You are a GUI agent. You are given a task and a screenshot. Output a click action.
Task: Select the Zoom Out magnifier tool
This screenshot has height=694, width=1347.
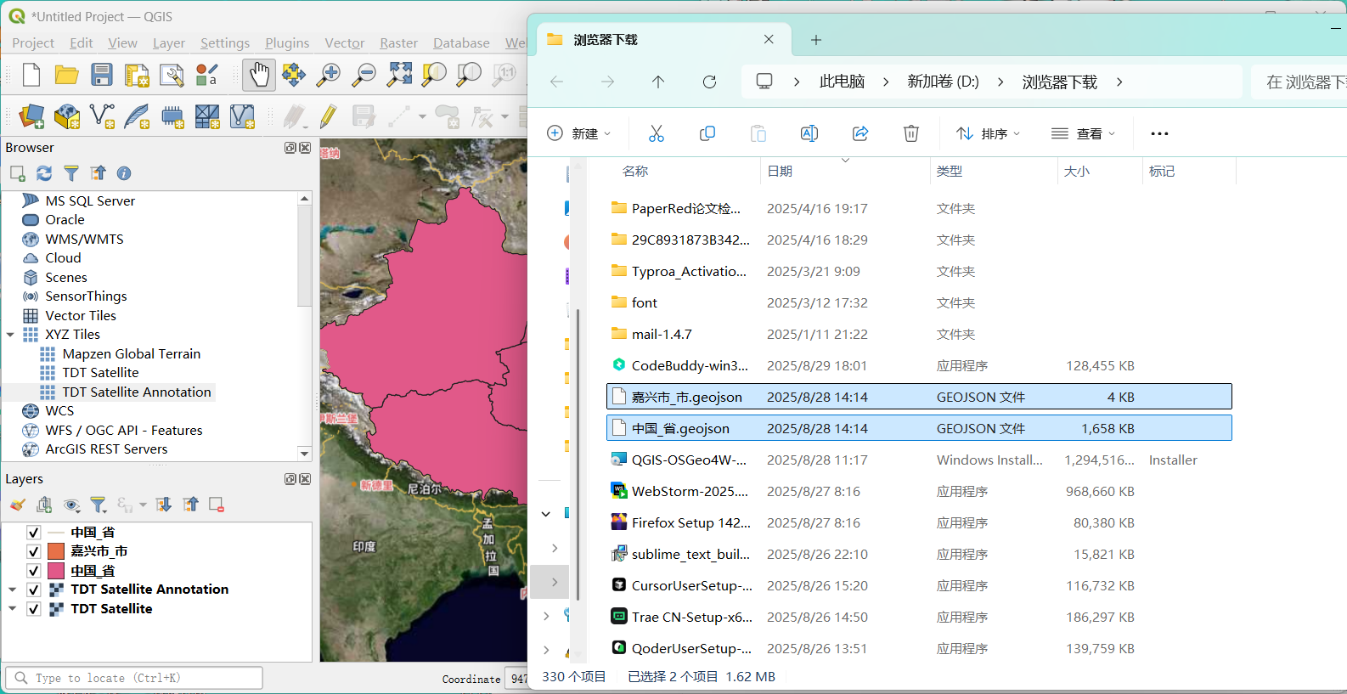(364, 75)
